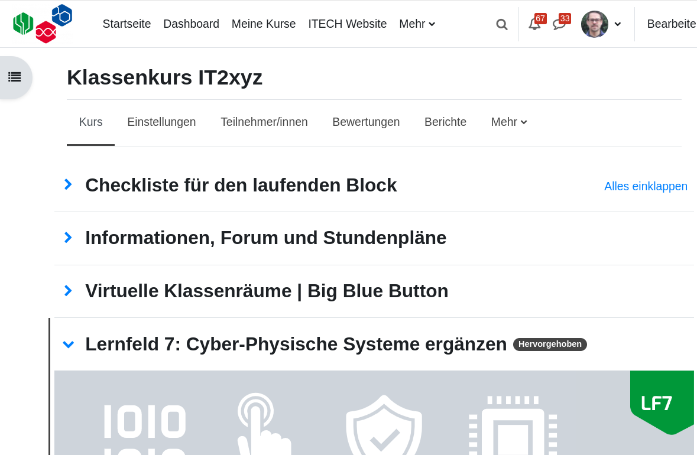Open the course index drawer icon
697x455 pixels.
(x=15, y=77)
